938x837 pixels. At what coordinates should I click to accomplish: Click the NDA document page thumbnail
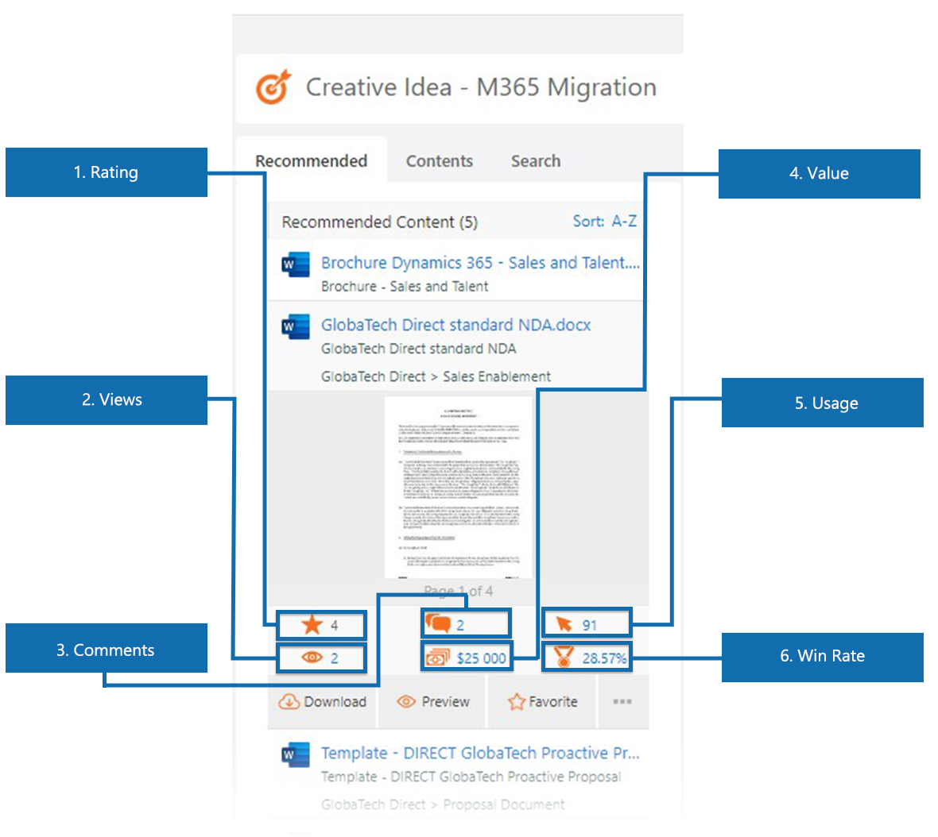point(458,487)
